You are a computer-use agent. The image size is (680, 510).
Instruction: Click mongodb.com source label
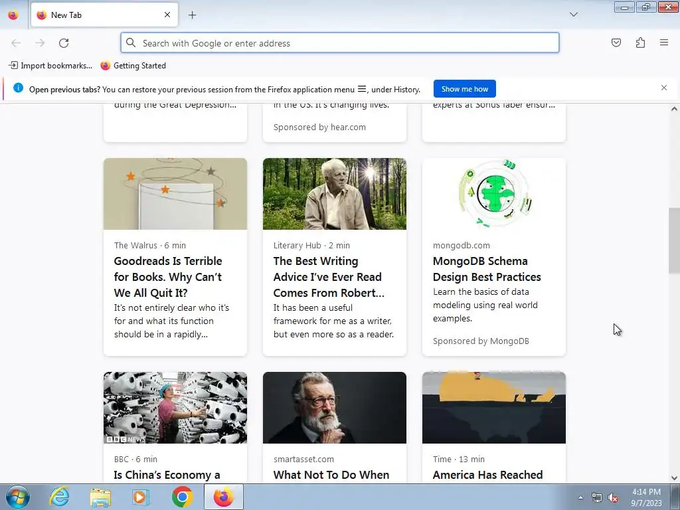click(x=461, y=246)
